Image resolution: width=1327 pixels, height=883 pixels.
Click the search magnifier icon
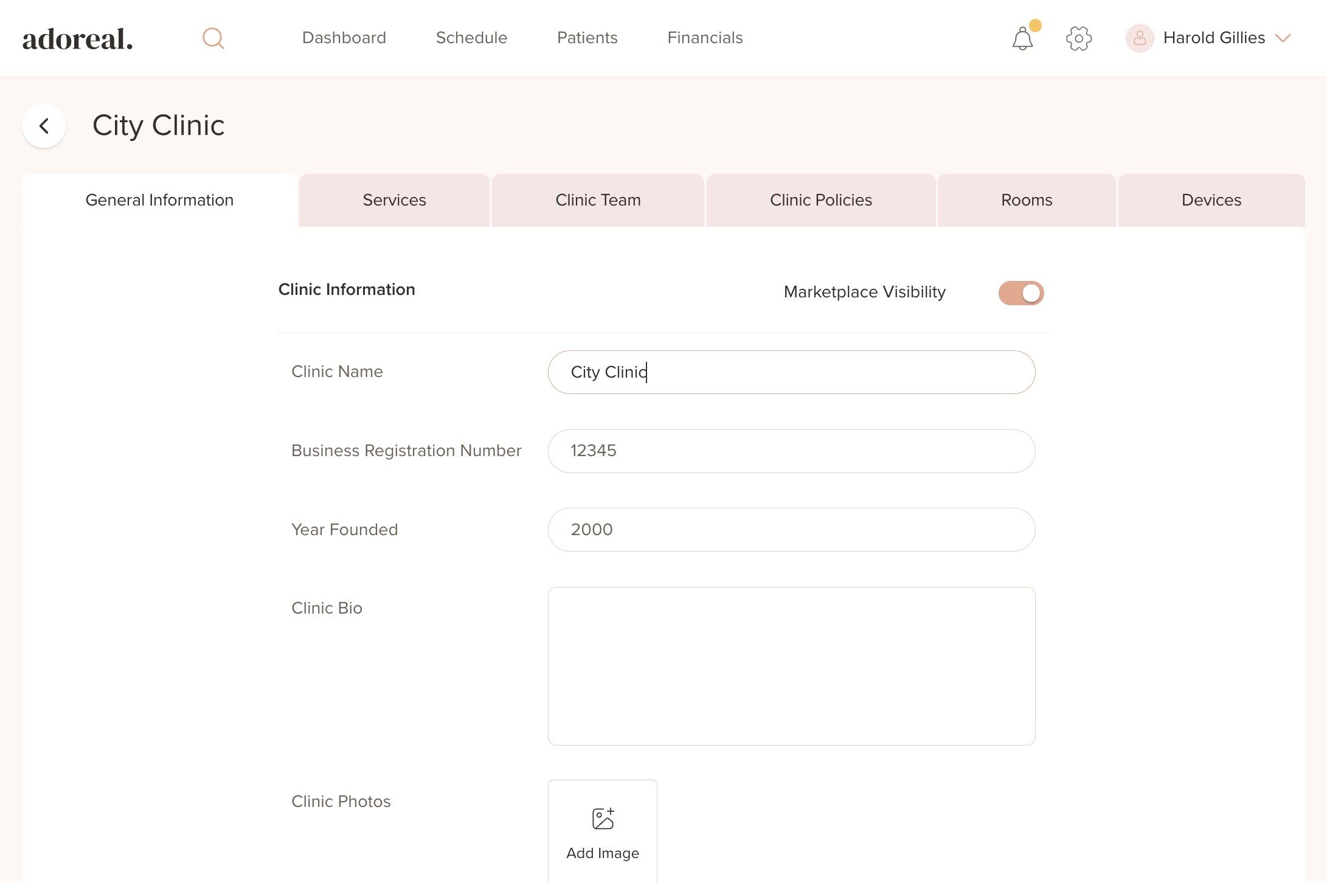213,38
